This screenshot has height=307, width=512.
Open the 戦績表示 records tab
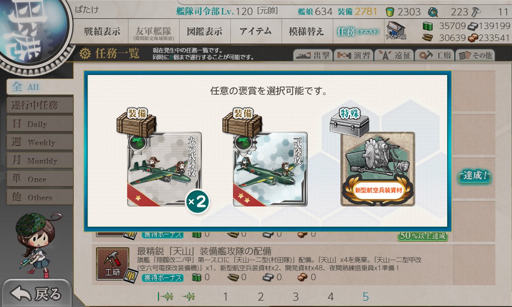point(102,32)
